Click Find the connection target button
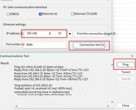 click(x=89, y=34)
